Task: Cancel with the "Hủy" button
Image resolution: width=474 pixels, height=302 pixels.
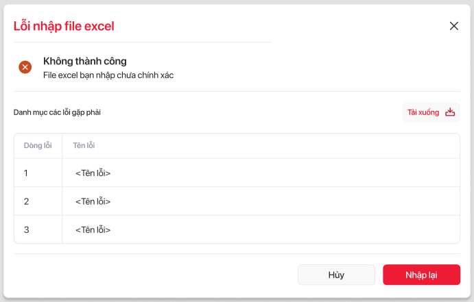Action: tap(336, 275)
